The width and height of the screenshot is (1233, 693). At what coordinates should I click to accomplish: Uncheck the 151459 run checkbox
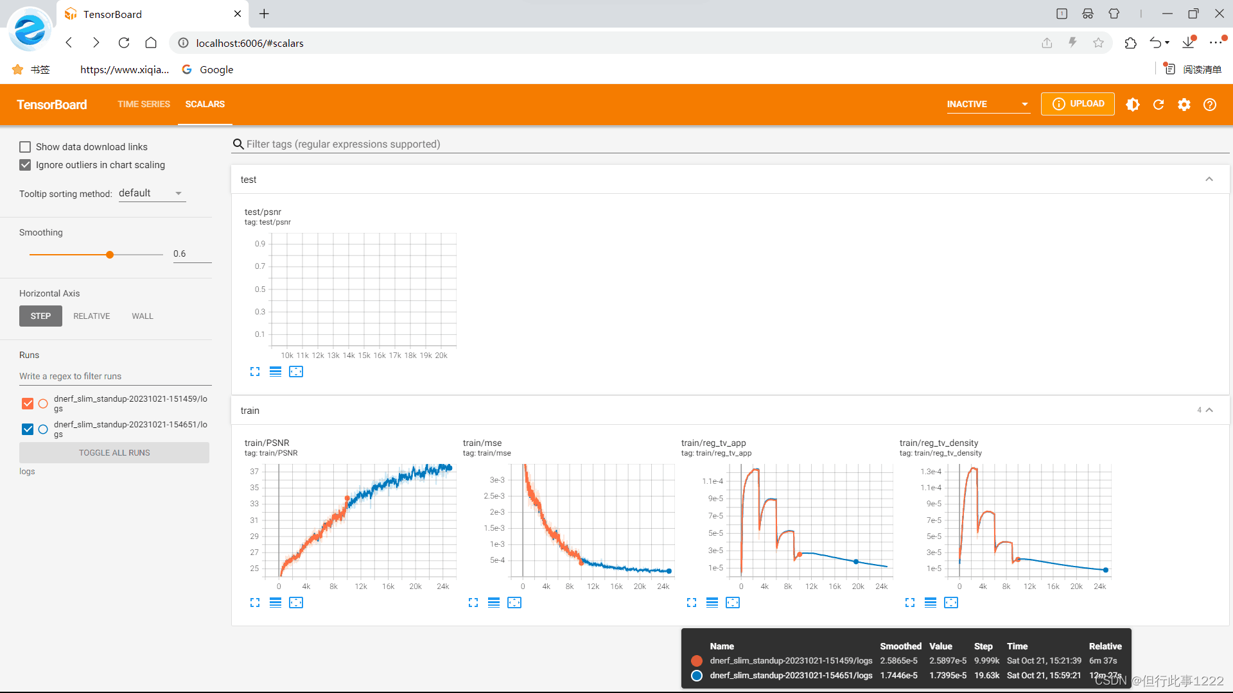(x=28, y=404)
